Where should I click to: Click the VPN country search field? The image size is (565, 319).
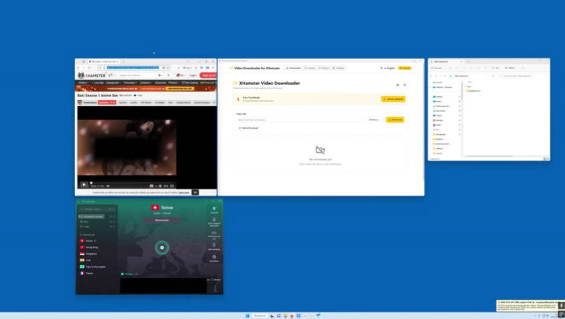tap(97, 209)
